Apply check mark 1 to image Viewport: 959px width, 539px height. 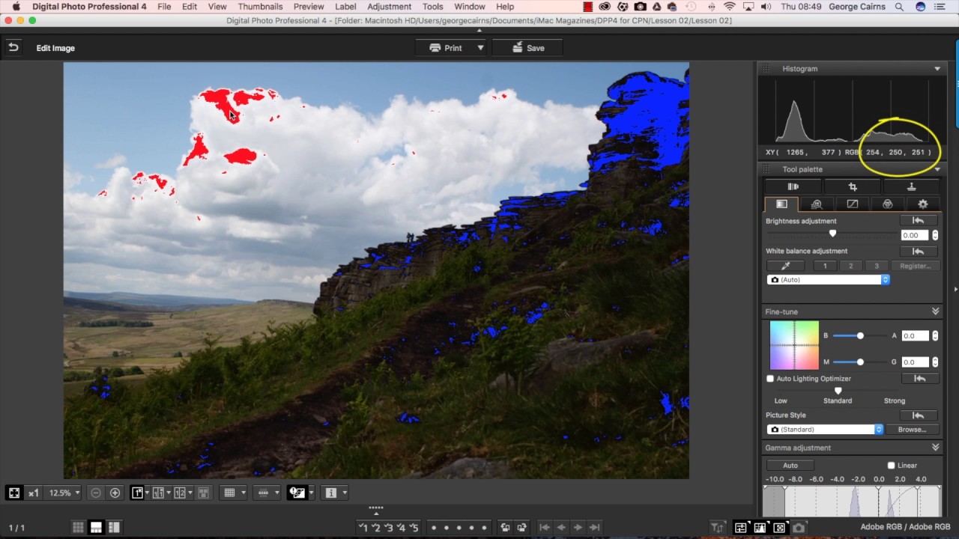(x=363, y=527)
